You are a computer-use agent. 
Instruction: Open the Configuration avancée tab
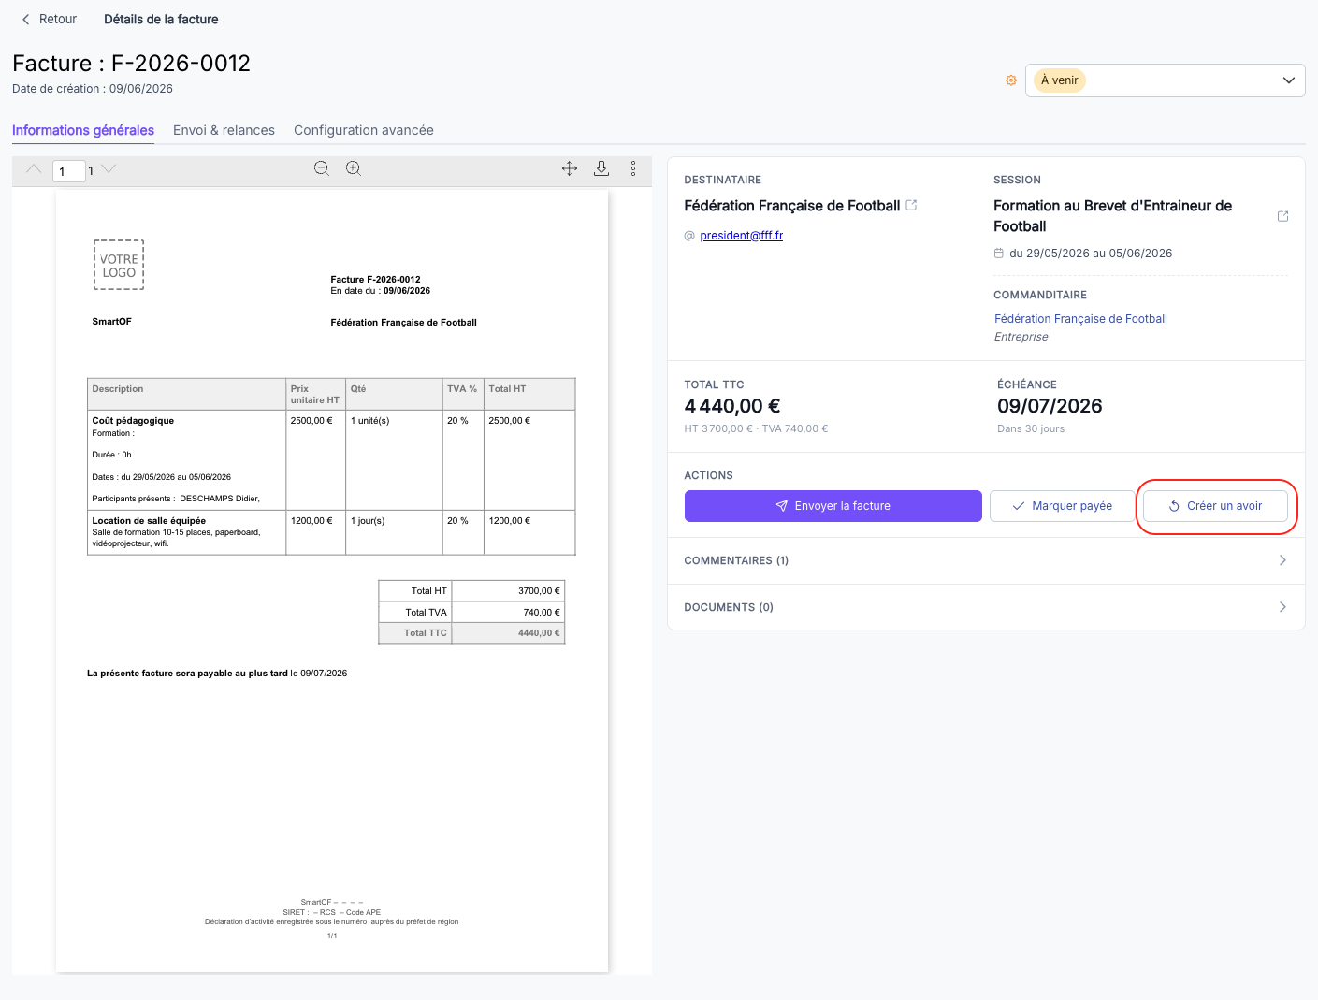(364, 130)
